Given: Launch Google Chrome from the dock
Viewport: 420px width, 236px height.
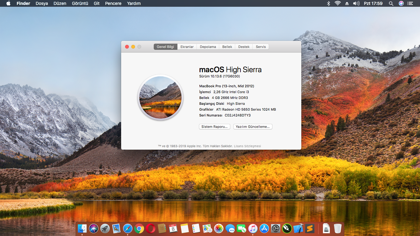Looking at the screenshot, I should (139, 228).
